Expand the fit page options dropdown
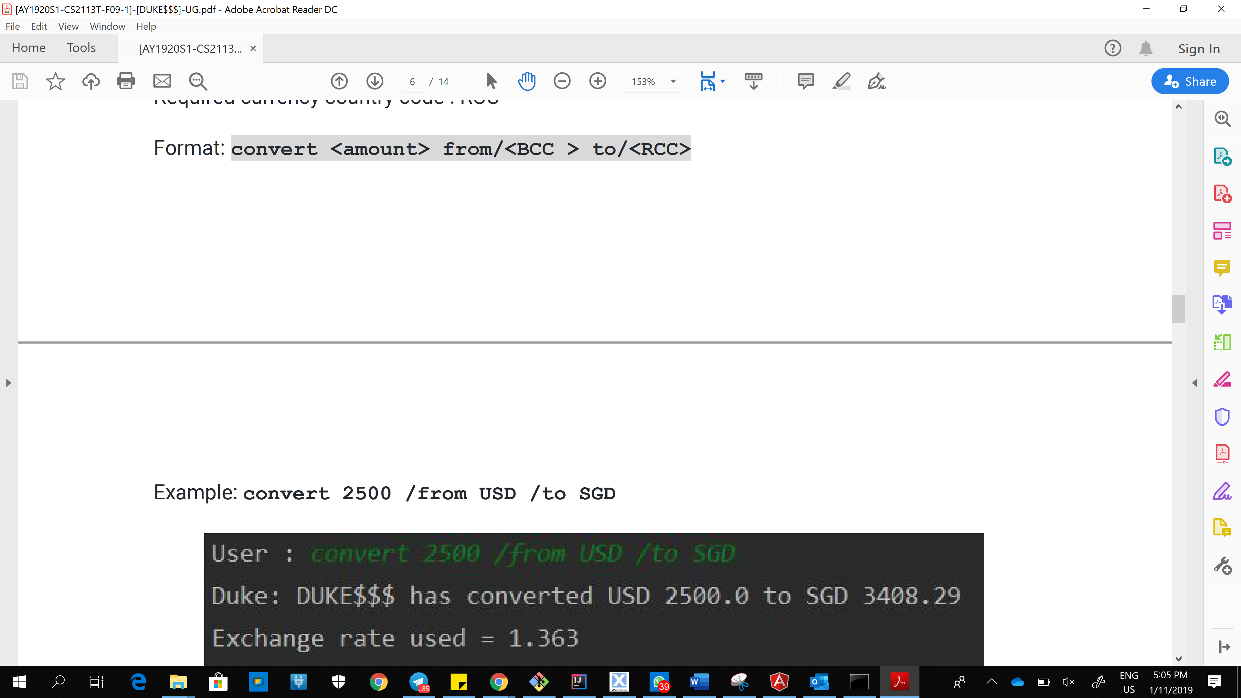This screenshot has width=1241, height=698. (723, 81)
